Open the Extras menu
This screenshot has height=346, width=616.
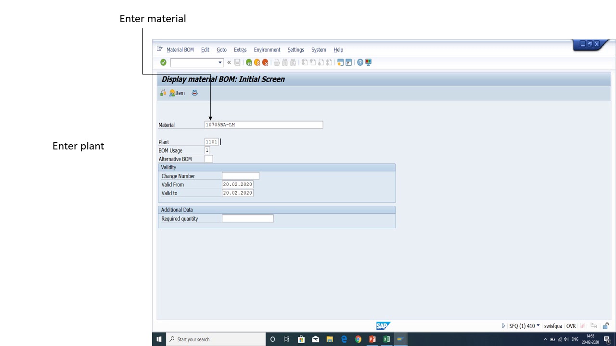point(240,50)
